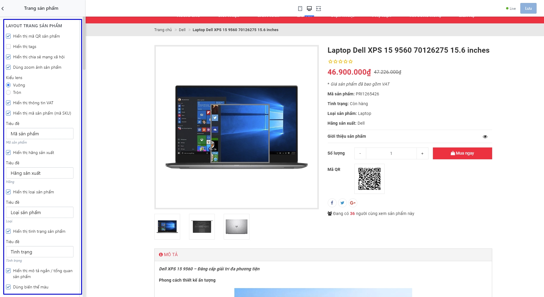Switch to mobile preview icon
Viewport: 544px width, 297px height.
pos(300,9)
